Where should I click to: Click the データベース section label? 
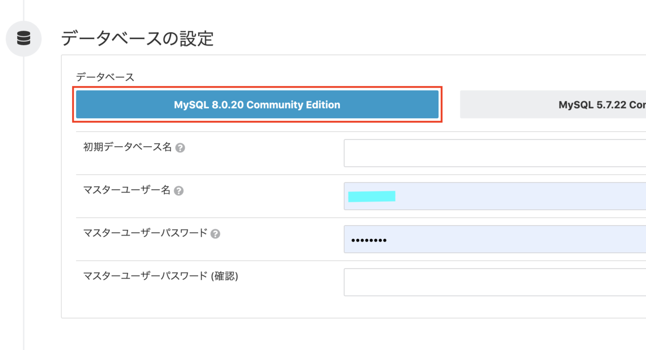pos(105,77)
